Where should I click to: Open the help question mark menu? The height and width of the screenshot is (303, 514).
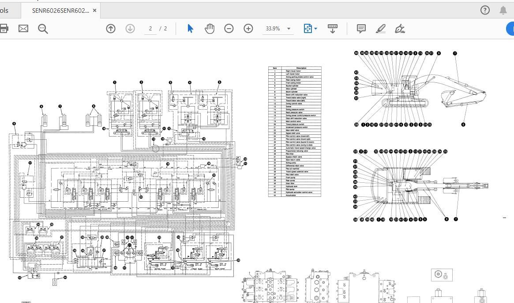(485, 10)
